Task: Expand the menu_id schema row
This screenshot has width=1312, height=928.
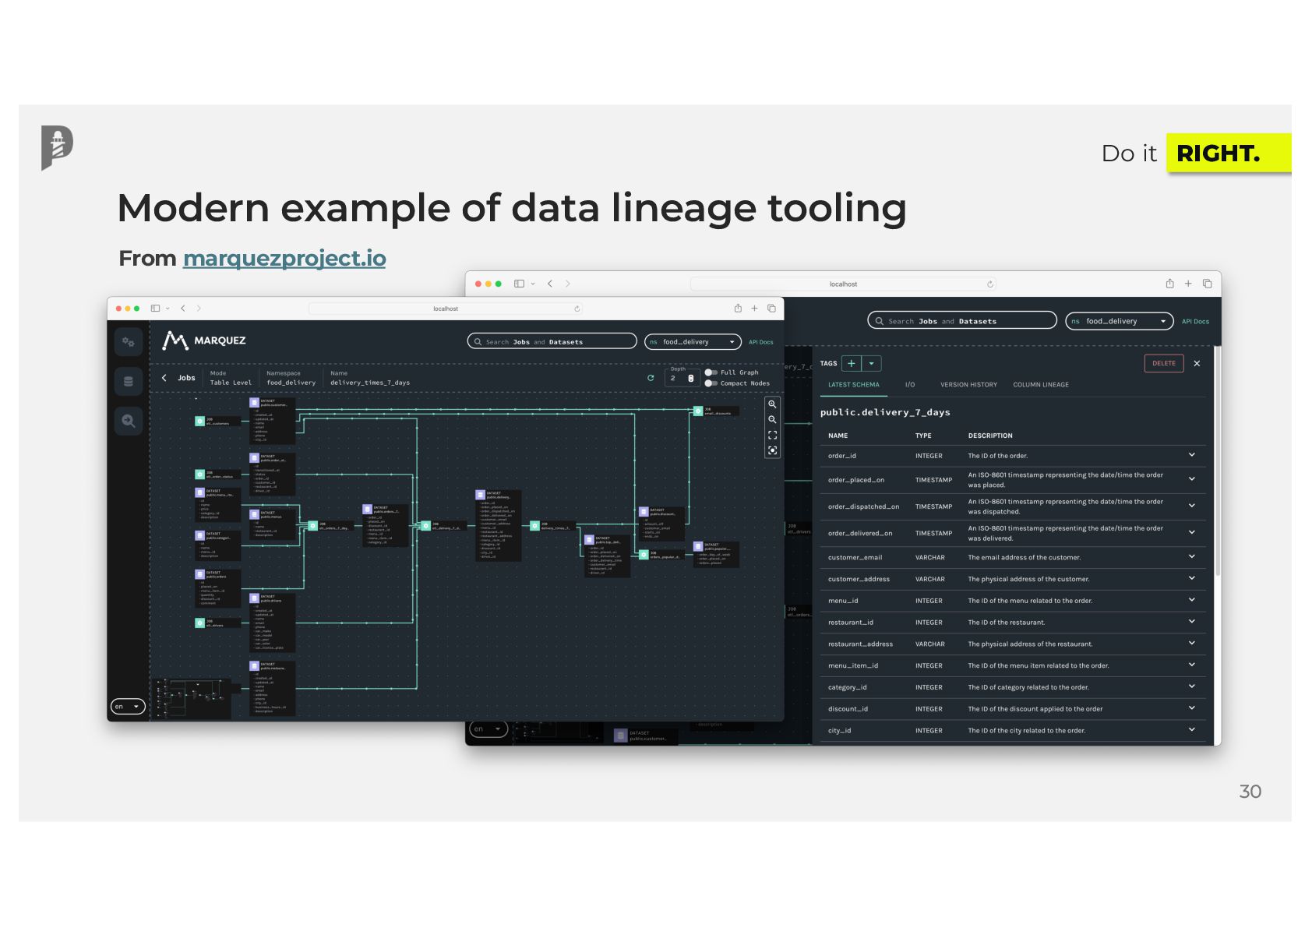Action: (x=1191, y=600)
